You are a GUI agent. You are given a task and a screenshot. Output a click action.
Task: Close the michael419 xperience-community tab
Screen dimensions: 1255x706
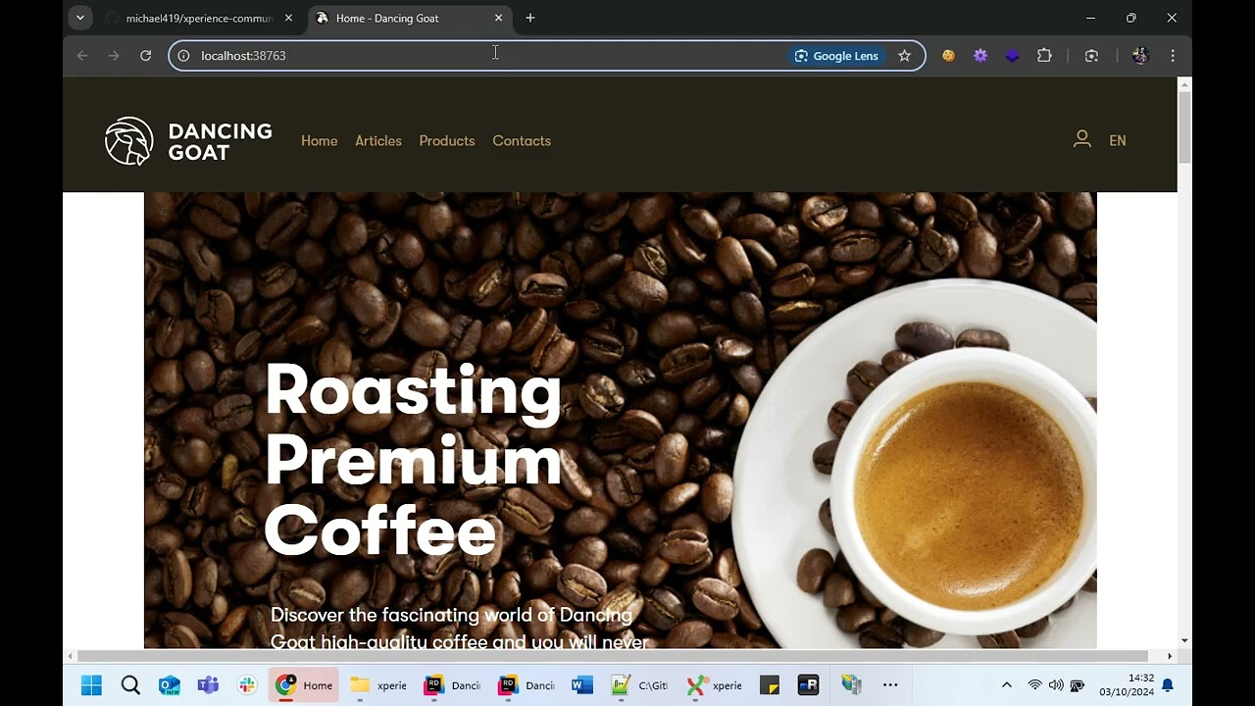point(288,18)
